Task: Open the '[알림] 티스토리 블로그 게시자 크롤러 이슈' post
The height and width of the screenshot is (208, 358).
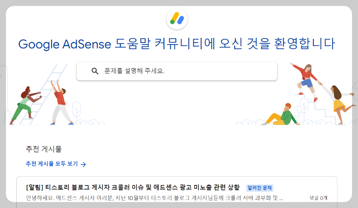Action: click(x=133, y=187)
